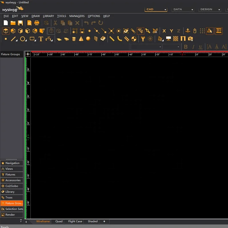Open the Col/Gobo sidebar panel
Screen dimensions: 228x228
tap(12, 186)
